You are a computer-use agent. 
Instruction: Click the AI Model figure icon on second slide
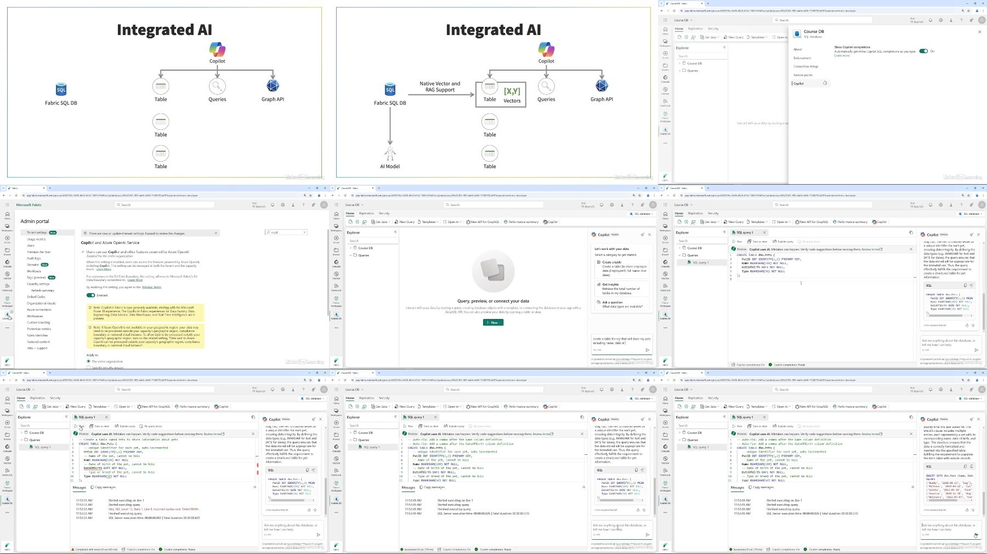390,154
